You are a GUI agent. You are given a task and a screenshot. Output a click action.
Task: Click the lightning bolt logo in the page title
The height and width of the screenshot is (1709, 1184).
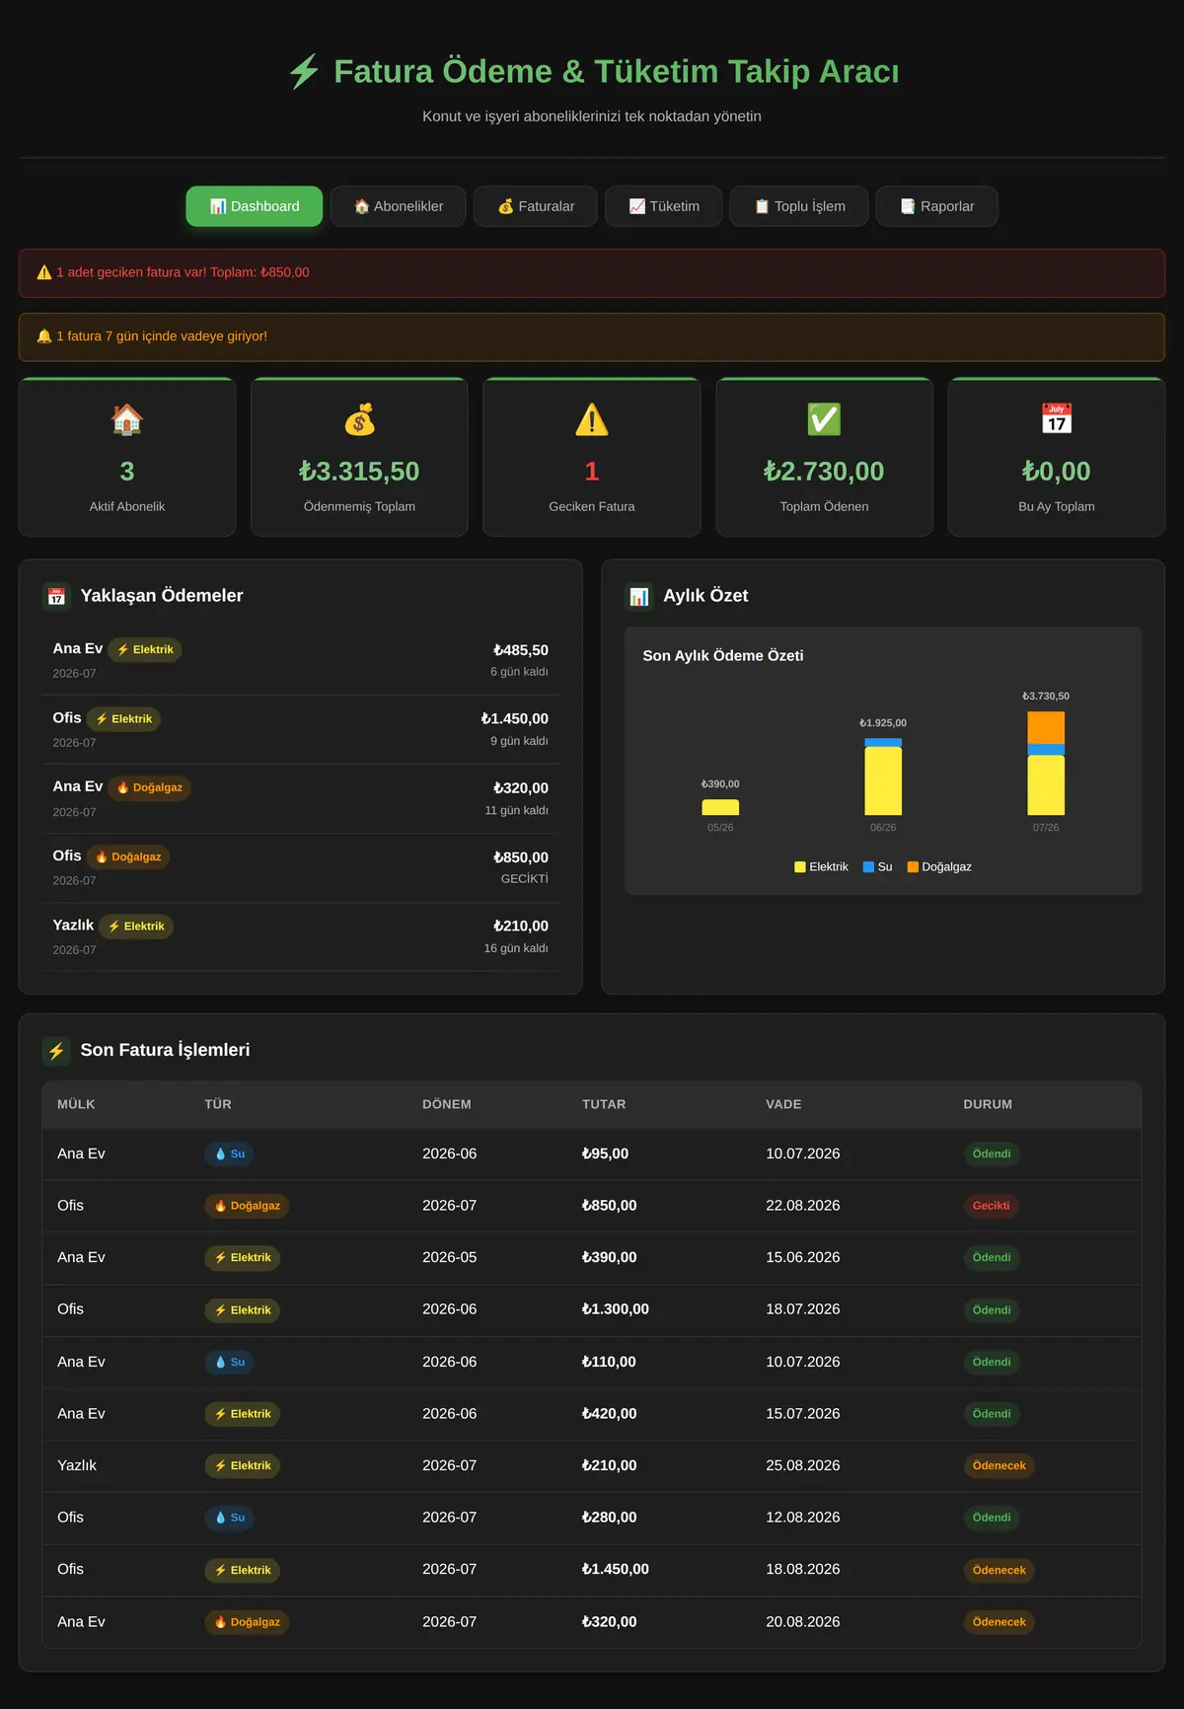(304, 72)
